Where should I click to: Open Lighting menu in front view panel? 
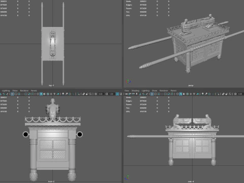6,90
